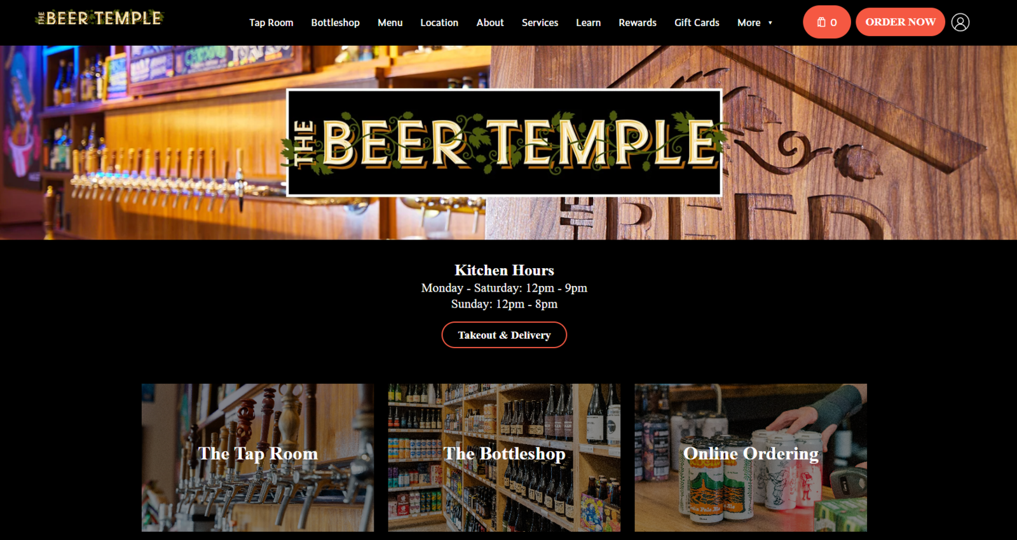Image resolution: width=1017 pixels, height=540 pixels.
Task: Click The Beer Temple header logo
Action: tap(99, 18)
